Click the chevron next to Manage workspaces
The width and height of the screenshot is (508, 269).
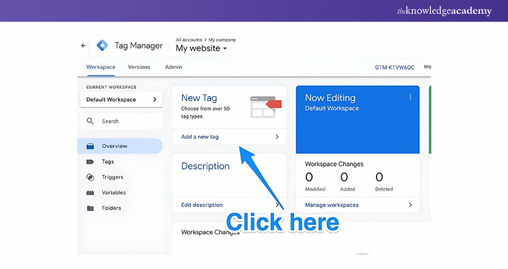[410, 205]
